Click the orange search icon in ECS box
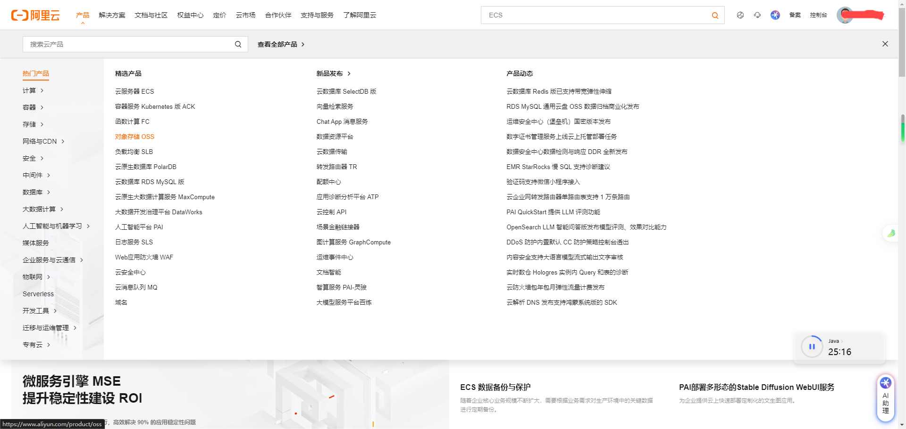 pos(715,15)
